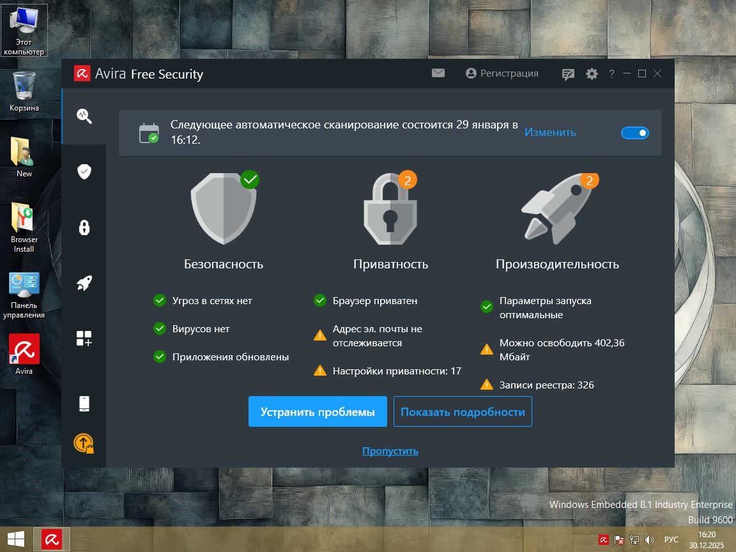Open the Windows Start button

(16, 539)
